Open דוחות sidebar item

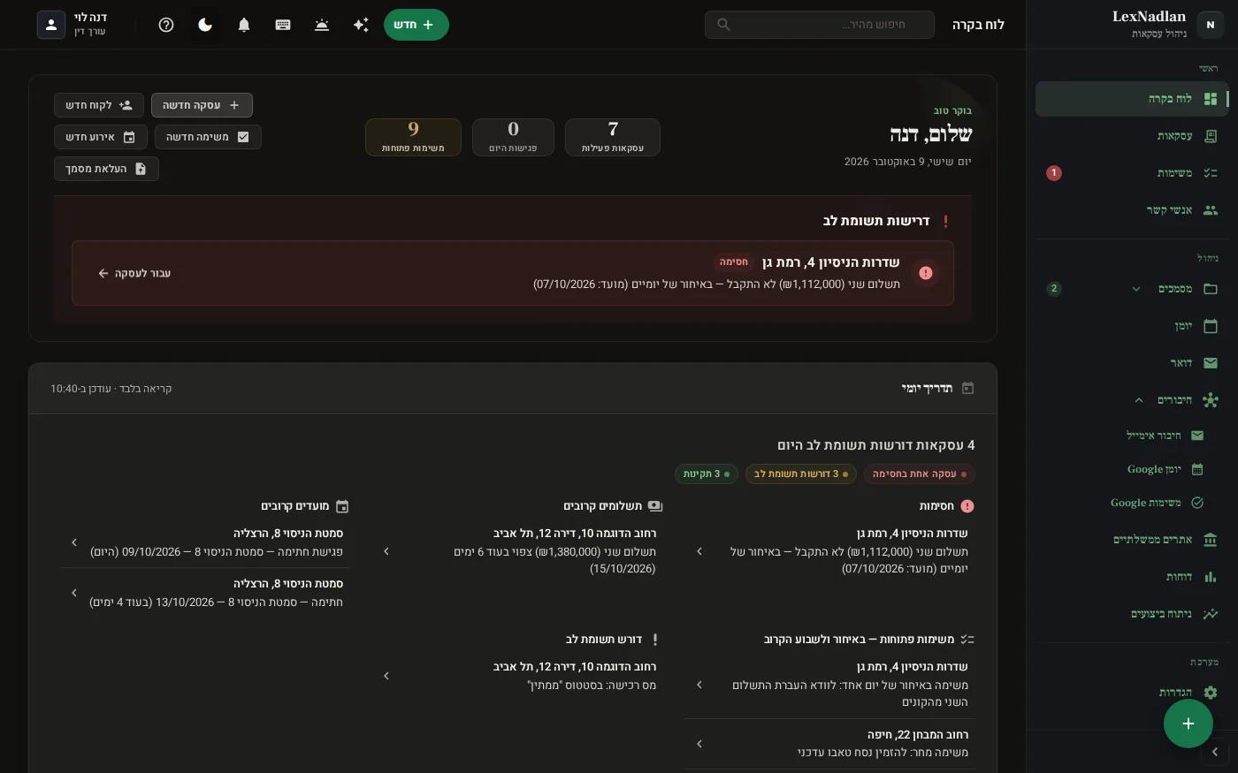coord(1132,577)
